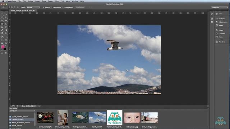Switch to the Patch_tool.JPG document tab

pyautogui.click(x=23, y=11)
